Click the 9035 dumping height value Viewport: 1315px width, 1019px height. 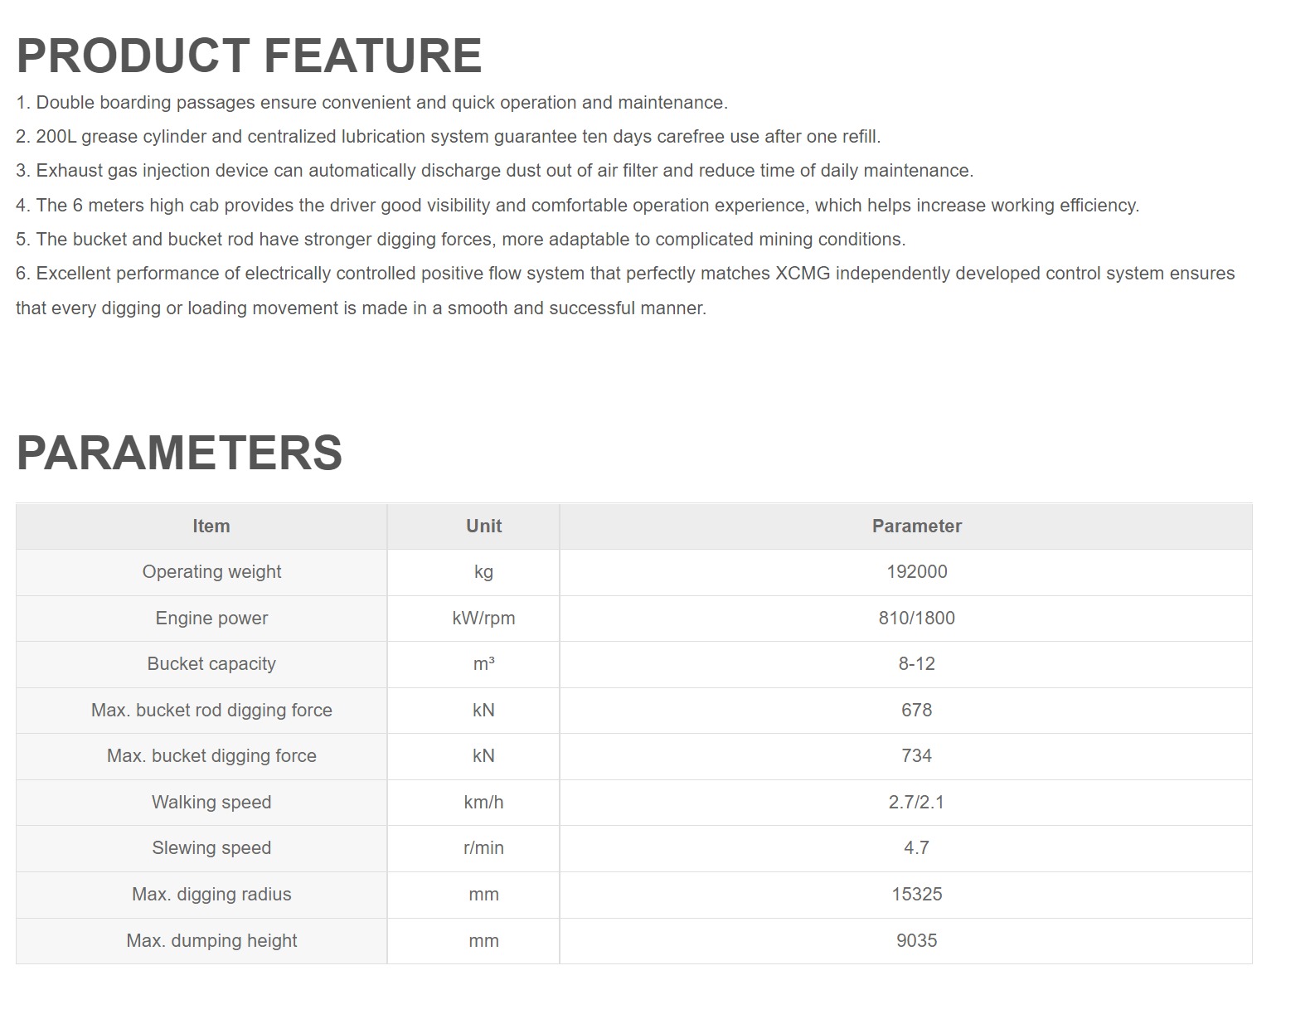click(x=916, y=941)
